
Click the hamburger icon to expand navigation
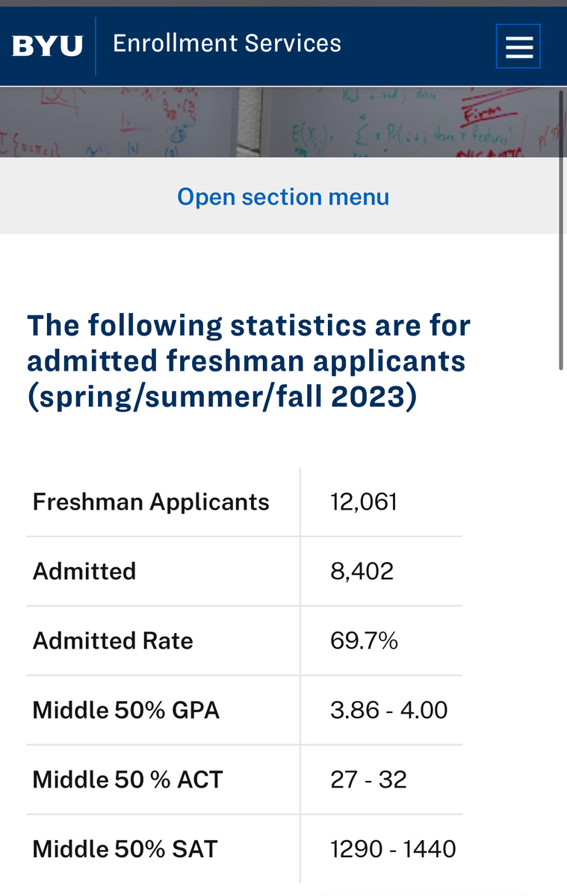click(x=518, y=46)
